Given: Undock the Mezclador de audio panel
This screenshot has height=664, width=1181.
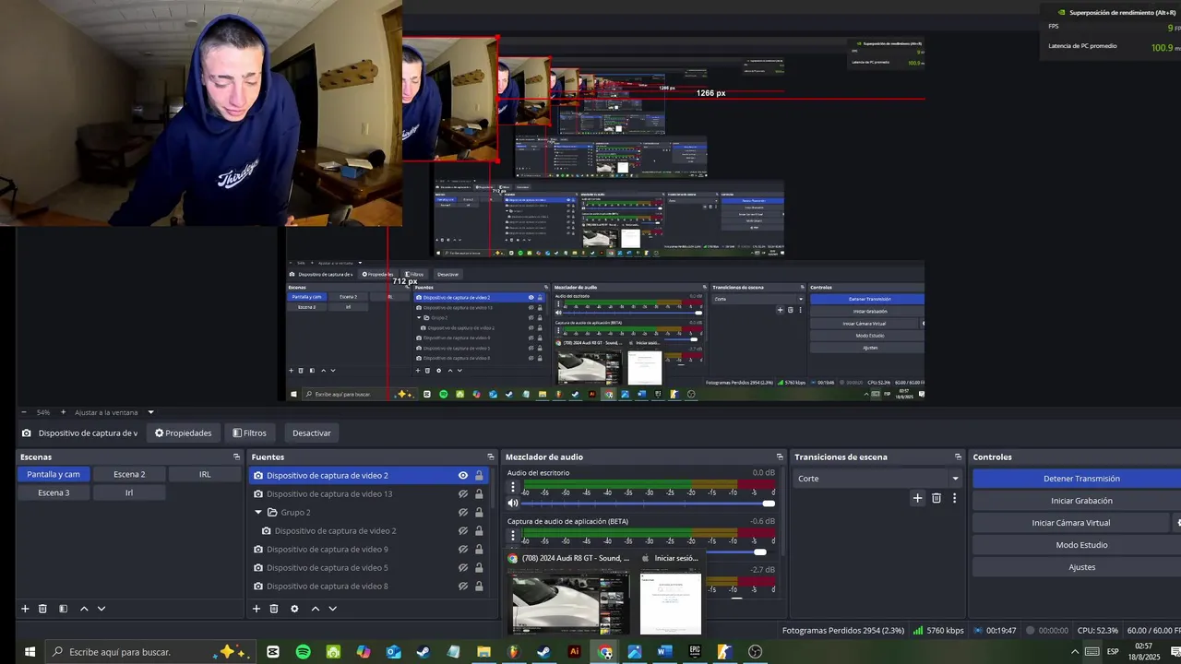Looking at the screenshot, I should click(x=780, y=457).
